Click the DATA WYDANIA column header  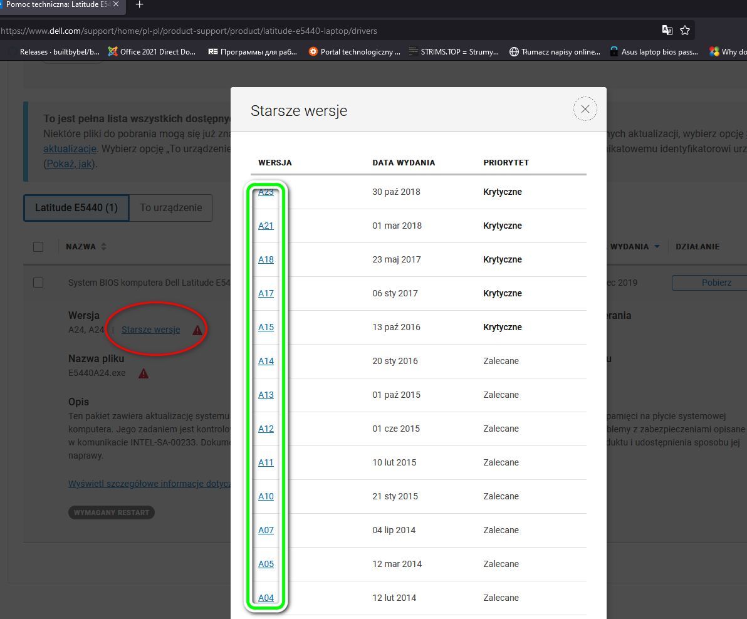(x=404, y=162)
